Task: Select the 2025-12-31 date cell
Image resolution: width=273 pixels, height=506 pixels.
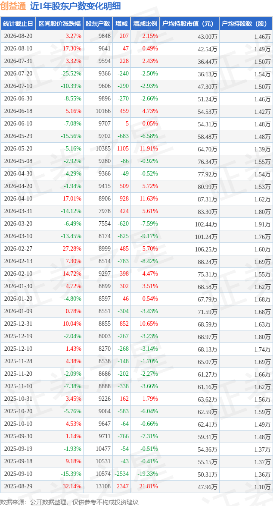Action: 18,324
